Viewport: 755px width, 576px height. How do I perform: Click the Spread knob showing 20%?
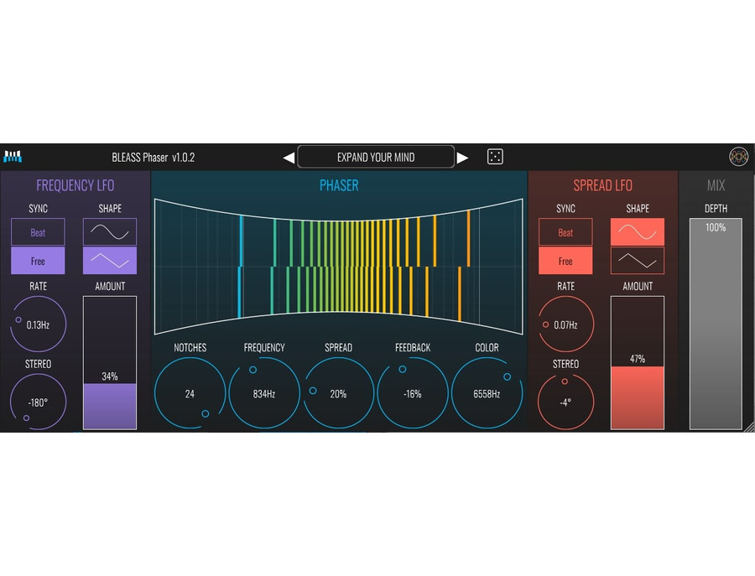pyautogui.click(x=339, y=393)
